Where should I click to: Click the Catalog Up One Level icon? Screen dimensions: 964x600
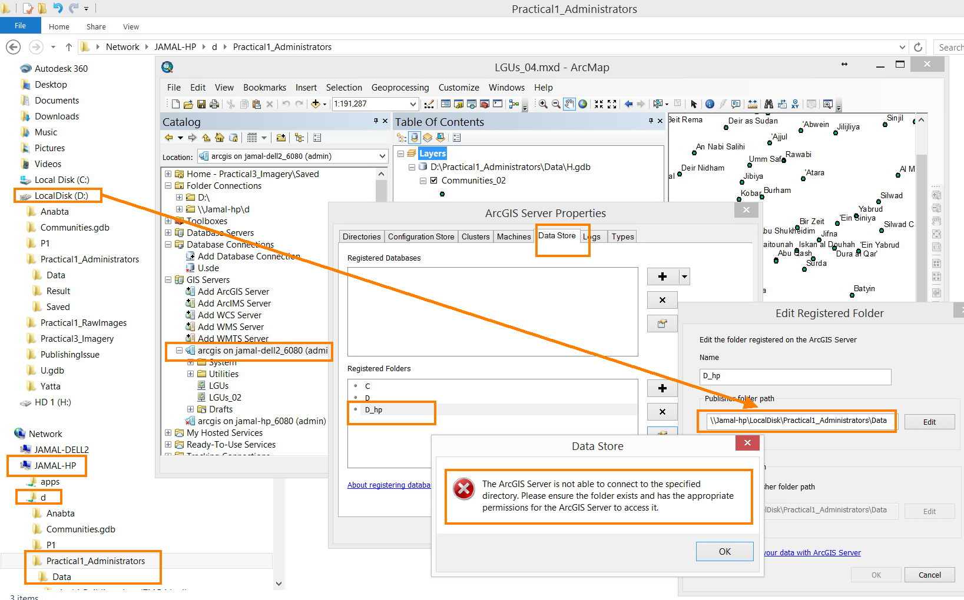[206, 138]
